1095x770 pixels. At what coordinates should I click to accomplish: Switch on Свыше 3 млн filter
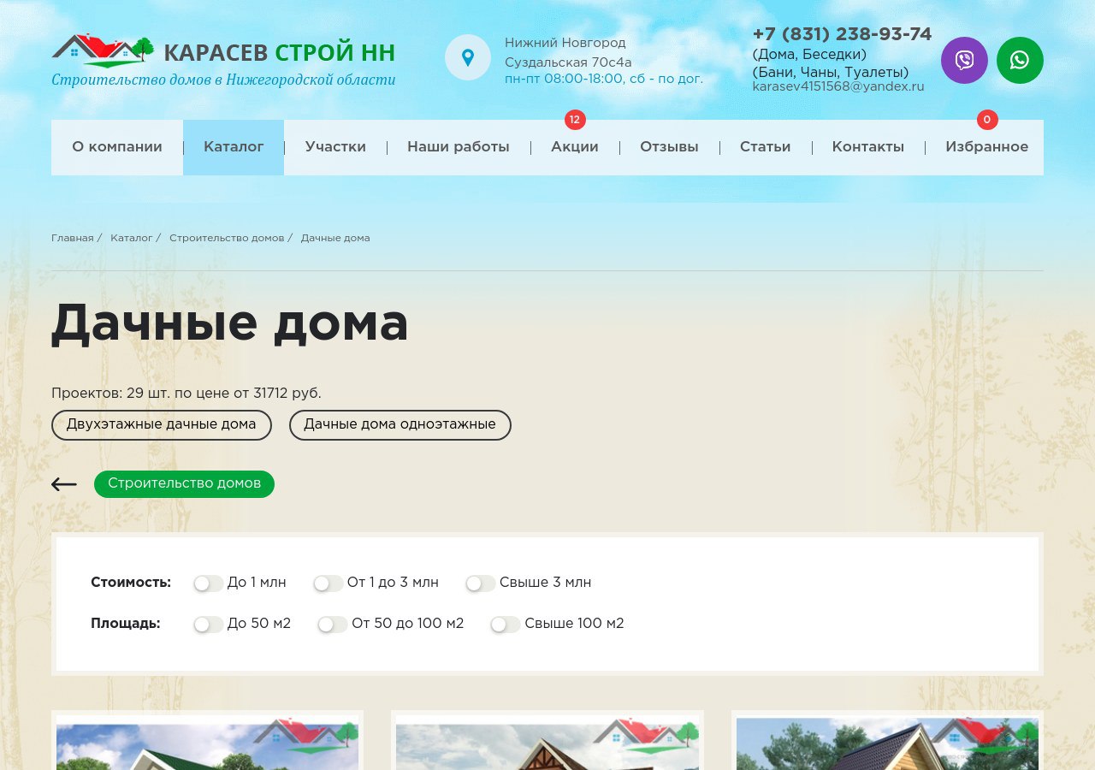point(480,583)
